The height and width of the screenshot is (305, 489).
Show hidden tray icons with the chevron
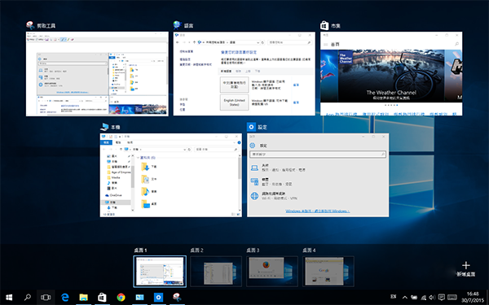(405, 297)
